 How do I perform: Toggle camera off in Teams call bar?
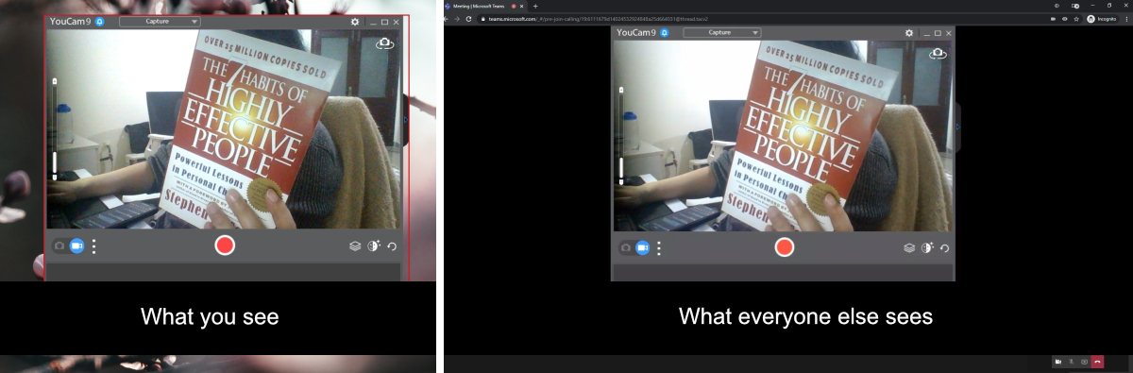(1058, 362)
